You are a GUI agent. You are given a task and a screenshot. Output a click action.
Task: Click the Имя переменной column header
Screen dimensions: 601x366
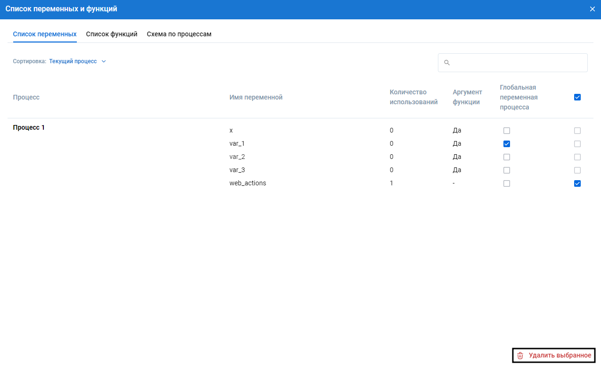coord(255,97)
